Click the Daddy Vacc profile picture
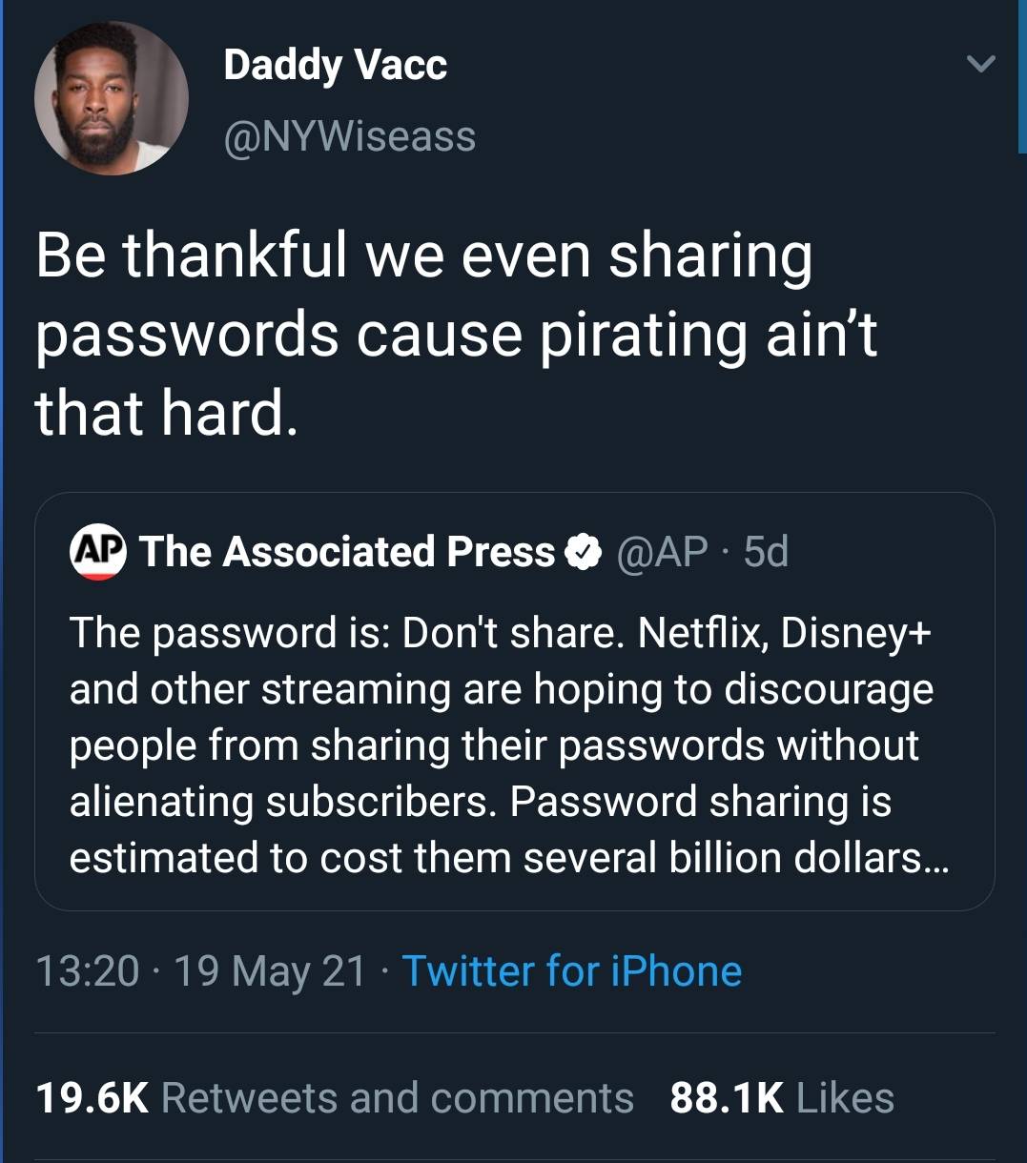The image size is (1027, 1163). click(x=111, y=96)
